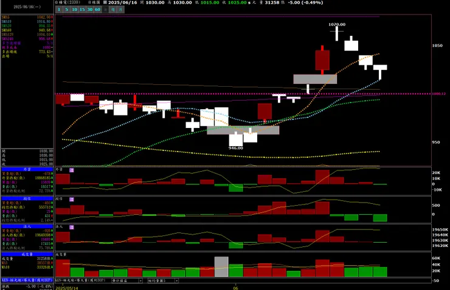
Task: Switch to 5-minute chart period
Action: pos(66,10)
